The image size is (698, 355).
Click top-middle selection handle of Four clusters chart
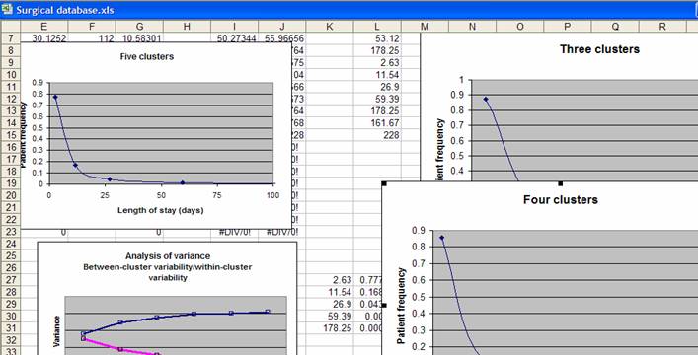(561, 183)
